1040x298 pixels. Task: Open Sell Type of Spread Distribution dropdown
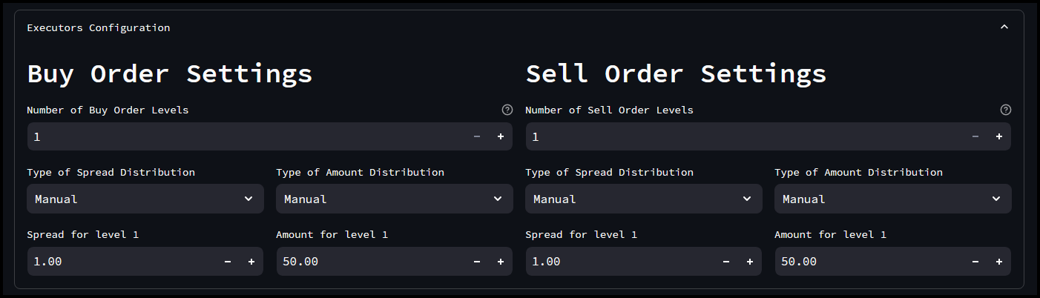[x=643, y=199]
